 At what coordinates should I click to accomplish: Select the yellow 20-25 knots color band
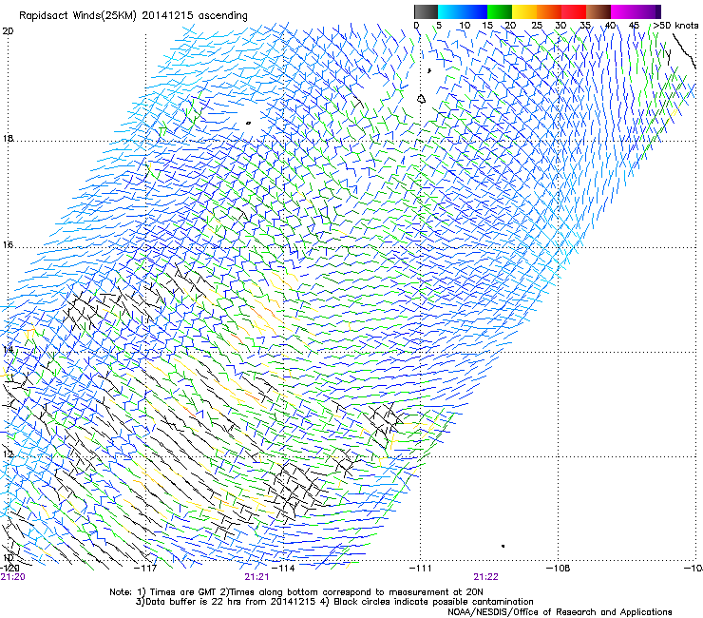524,11
